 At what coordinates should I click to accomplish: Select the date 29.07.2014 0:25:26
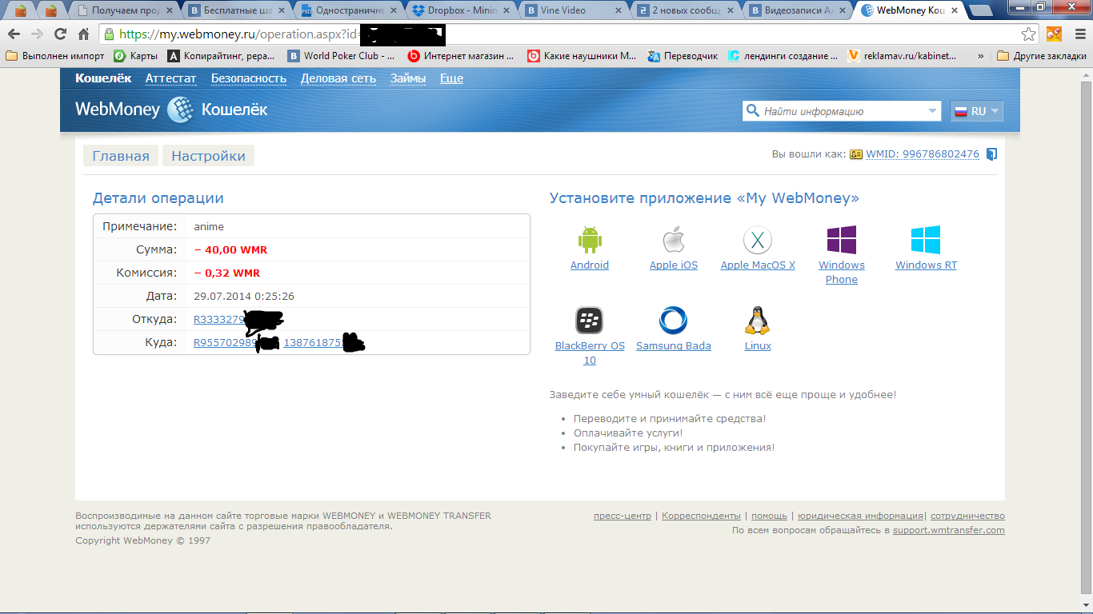pyautogui.click(x=244, y=296)
